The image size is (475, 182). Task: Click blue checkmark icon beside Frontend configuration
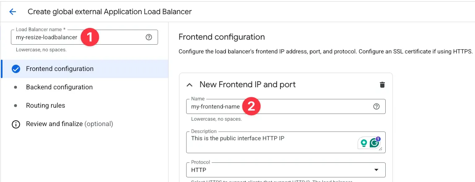[16, 69]
